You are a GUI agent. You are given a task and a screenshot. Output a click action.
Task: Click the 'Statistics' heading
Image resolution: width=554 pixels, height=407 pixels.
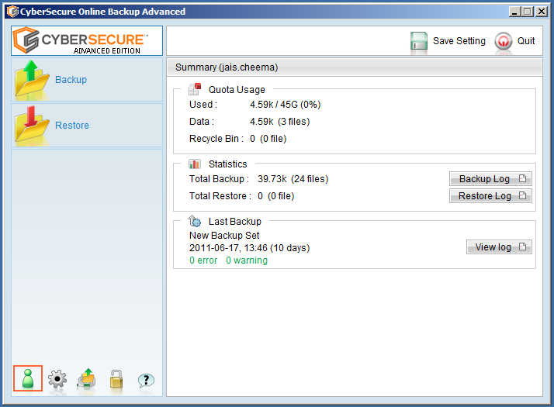pos(228,164)
